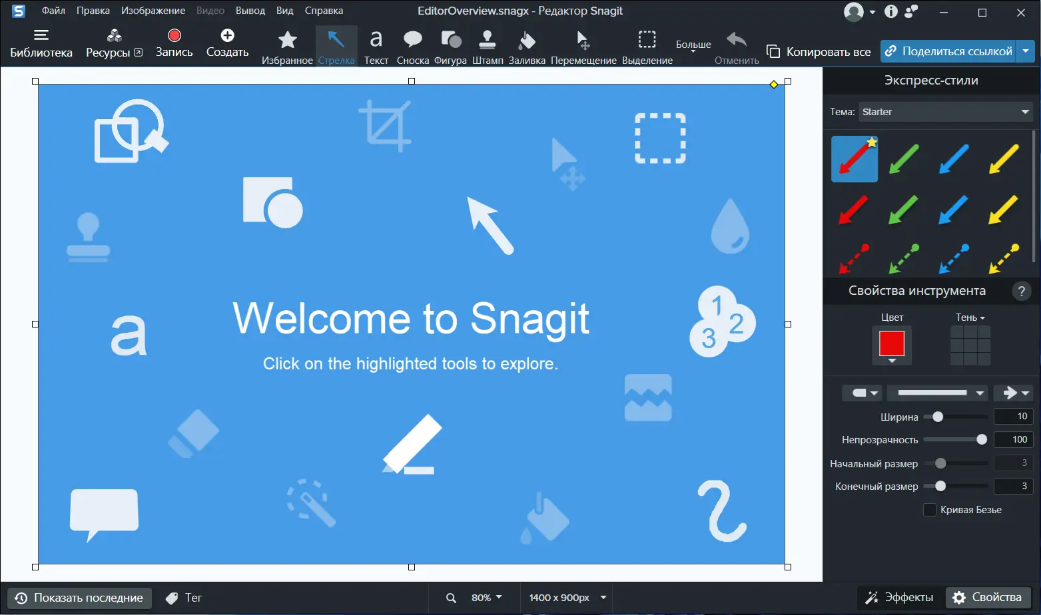The height and width of the screenshot is (615, 1041).
Task: Open the zoom level 80% dropdown
Action: pyautogui.click(x=486, y=597)
